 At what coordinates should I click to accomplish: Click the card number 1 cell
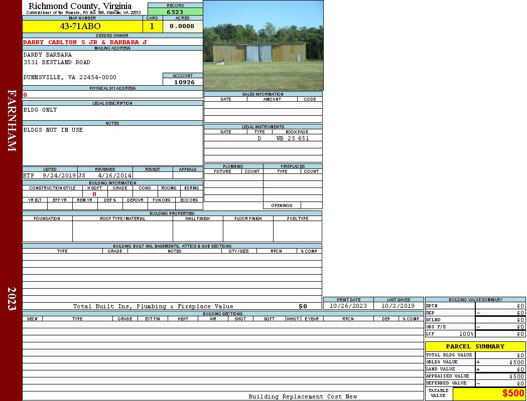click(153, 26)
